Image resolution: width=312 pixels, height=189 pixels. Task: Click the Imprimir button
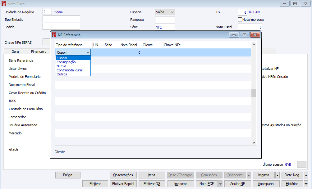(264, 175)
